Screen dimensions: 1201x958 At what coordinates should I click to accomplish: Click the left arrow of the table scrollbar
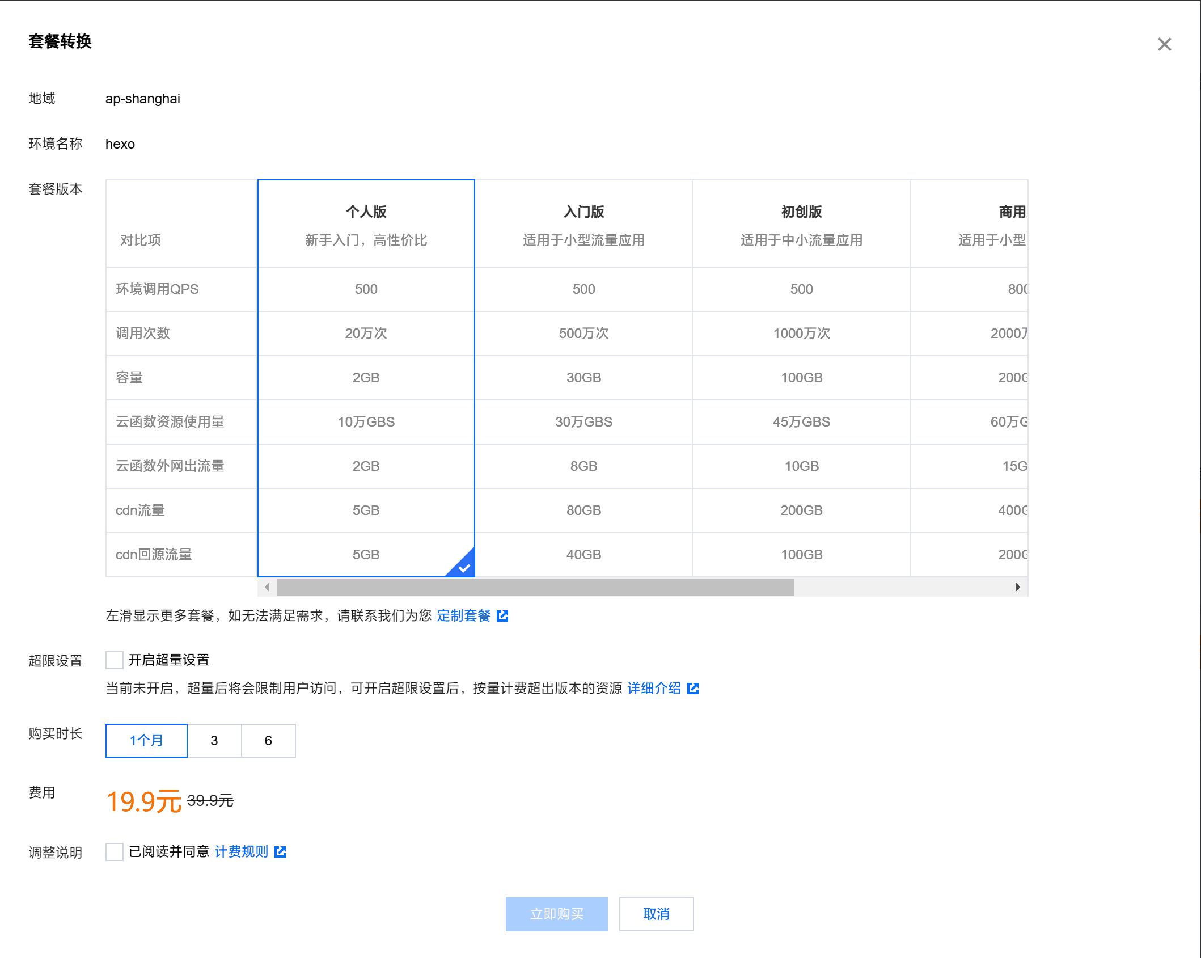(267, 587)
